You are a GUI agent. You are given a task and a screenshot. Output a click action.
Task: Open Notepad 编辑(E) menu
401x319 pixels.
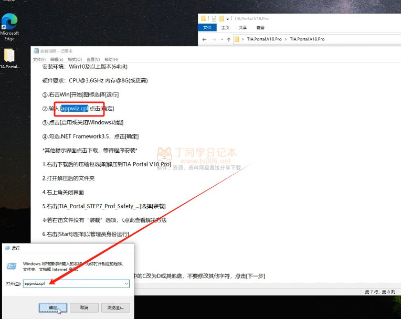pos(57,59)
